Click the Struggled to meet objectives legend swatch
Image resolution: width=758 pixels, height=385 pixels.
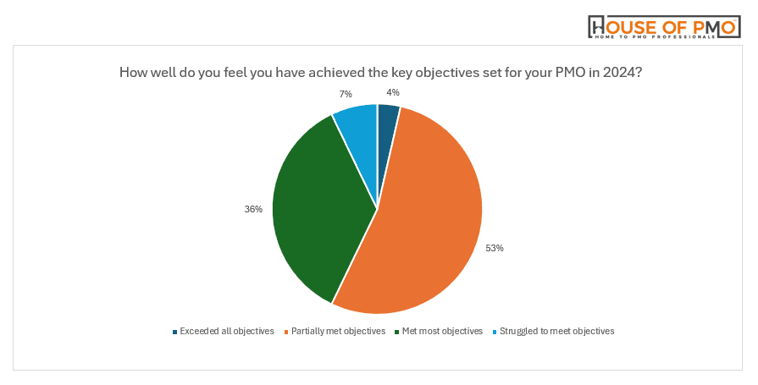point(495,332)
